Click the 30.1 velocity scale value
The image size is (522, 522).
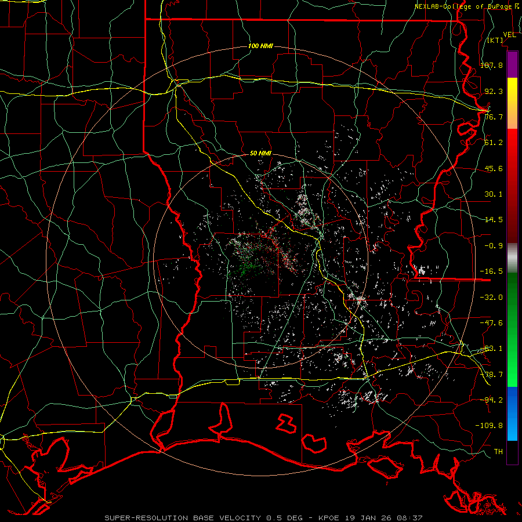494,194
